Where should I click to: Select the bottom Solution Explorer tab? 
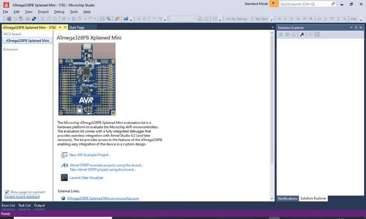pyautogui.click(x=313, y=199)
